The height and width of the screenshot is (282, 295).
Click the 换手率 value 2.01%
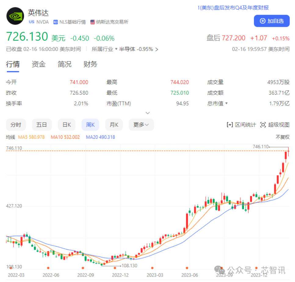[81, 103]
